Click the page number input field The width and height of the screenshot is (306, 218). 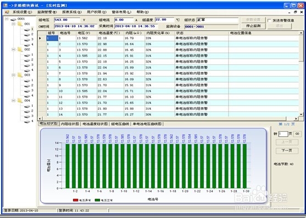pyautogui.click(x=283, y=134)
